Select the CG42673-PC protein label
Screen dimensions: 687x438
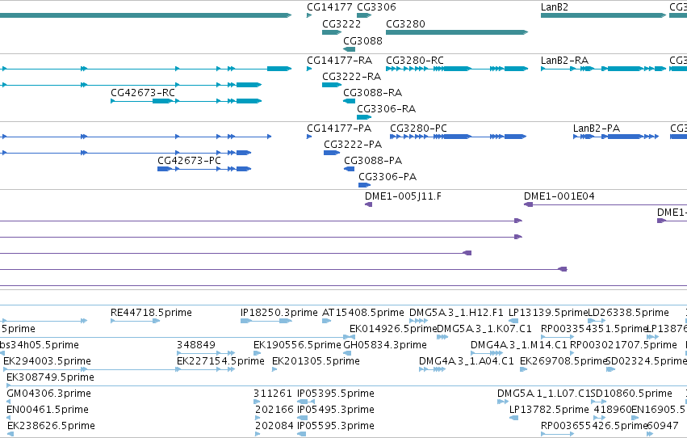tap(189, 161)
